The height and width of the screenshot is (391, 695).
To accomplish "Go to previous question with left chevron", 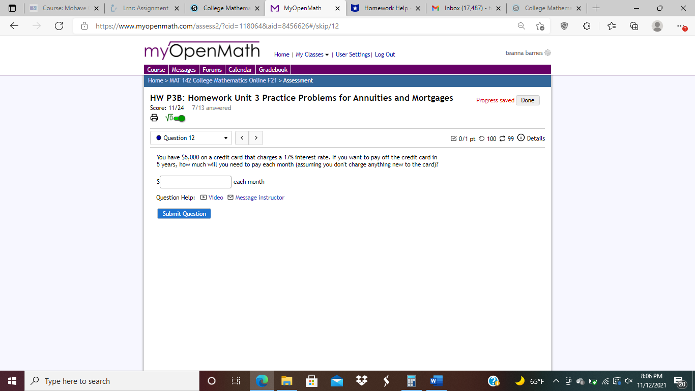I will pos(242,137).
